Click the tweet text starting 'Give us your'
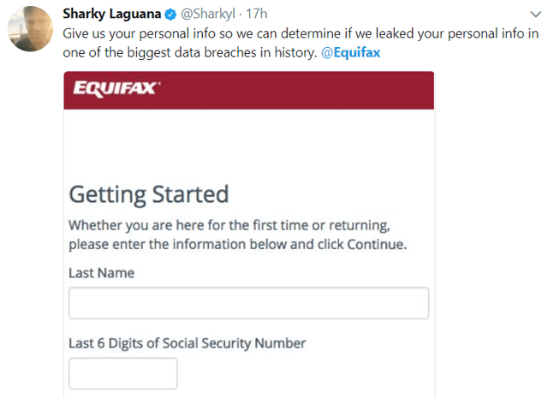Image resolution: width=548 pixels, height=398 pixels. click(x=257, y=33)
